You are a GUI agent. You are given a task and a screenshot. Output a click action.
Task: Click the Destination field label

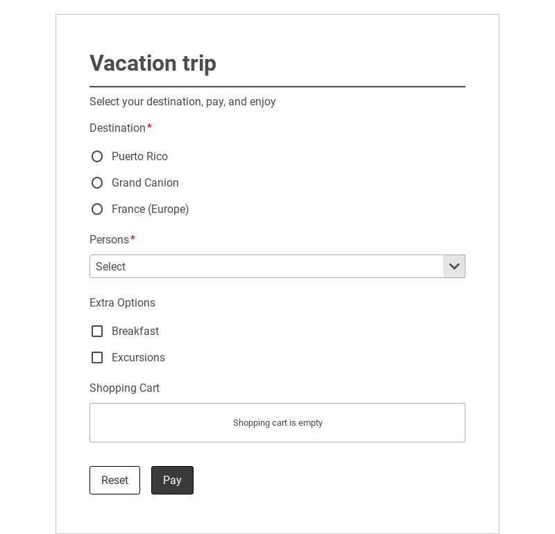[117, 128]
